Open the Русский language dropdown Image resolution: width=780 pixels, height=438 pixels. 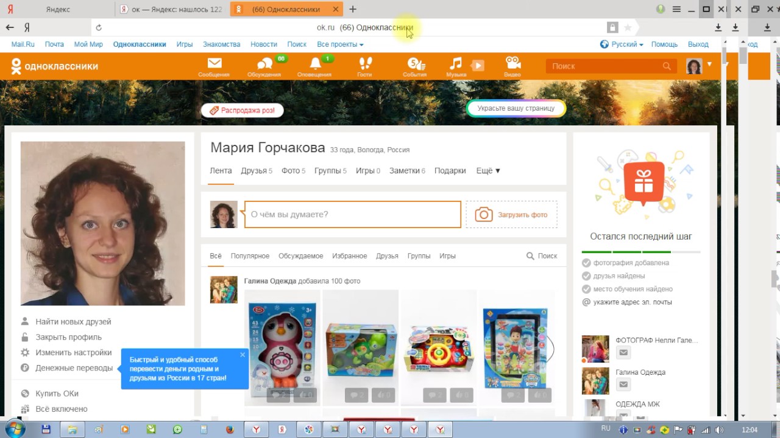(x=622, y=44)
